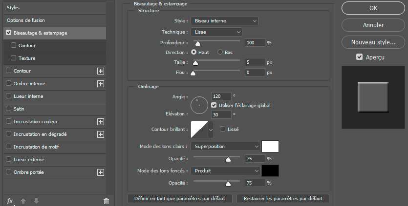This screenshot has height=206, width=408.
Task: Open the Lueur externe settings entry
Action: 29,160
